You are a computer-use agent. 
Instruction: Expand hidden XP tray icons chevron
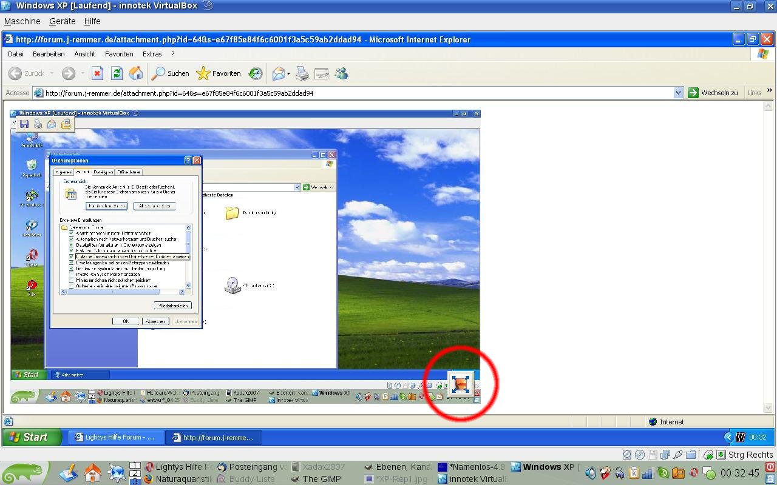tap(729, 437)
